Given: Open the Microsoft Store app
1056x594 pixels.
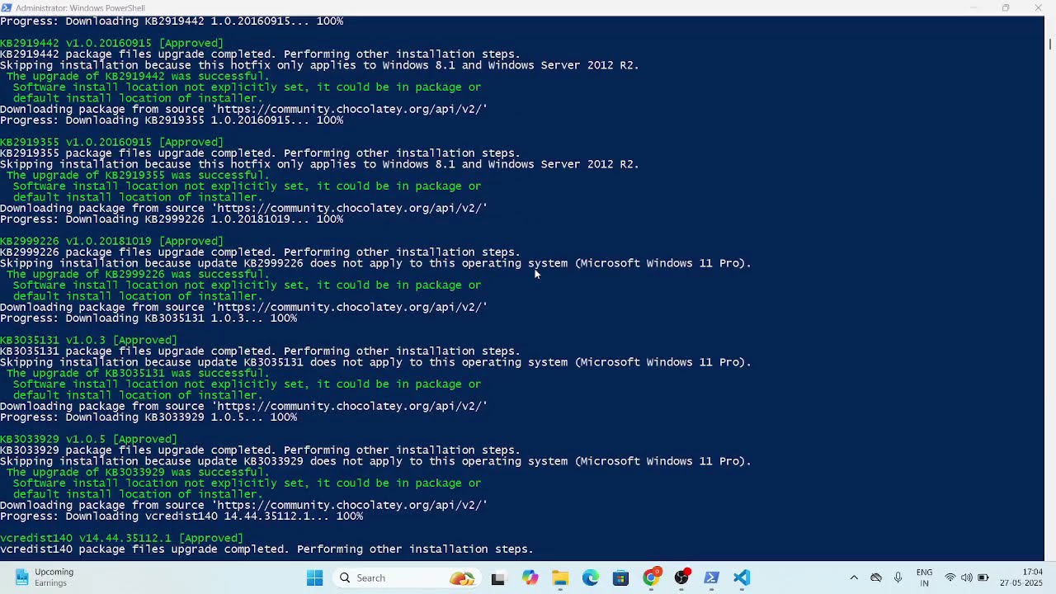Looking at the screenshot, I should tap(620, 577).
